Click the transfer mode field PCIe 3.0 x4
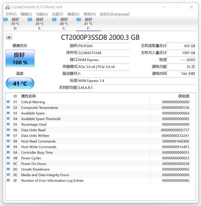Image resolution: width=201 pixels, height=206 pixels. point(104,67)
